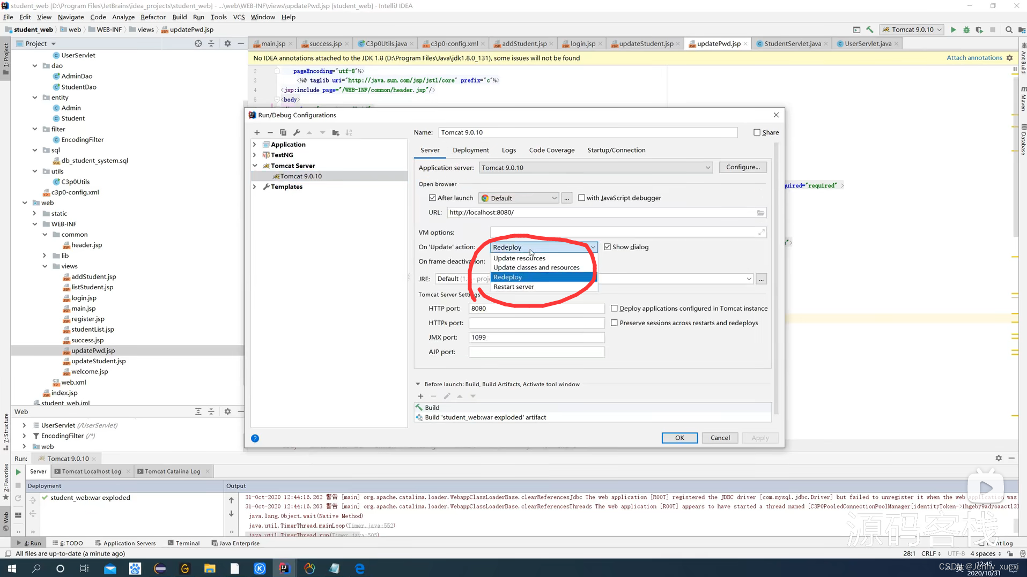
Task: Open File Explorer in taskbar
Action: 210,568
